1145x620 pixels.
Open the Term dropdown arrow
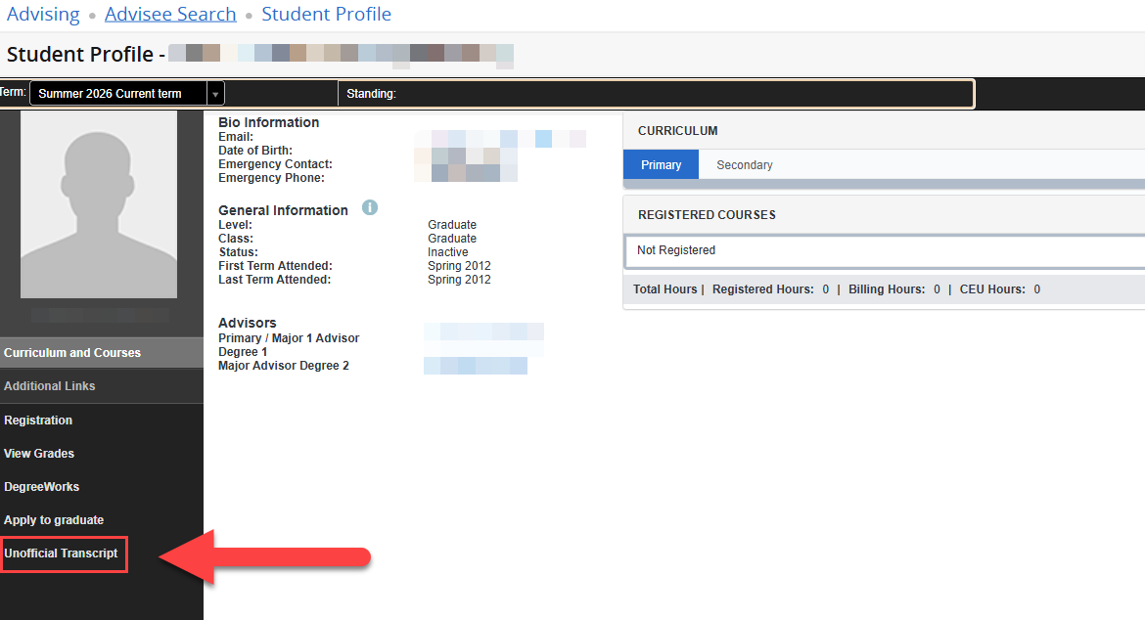point(215,92)
